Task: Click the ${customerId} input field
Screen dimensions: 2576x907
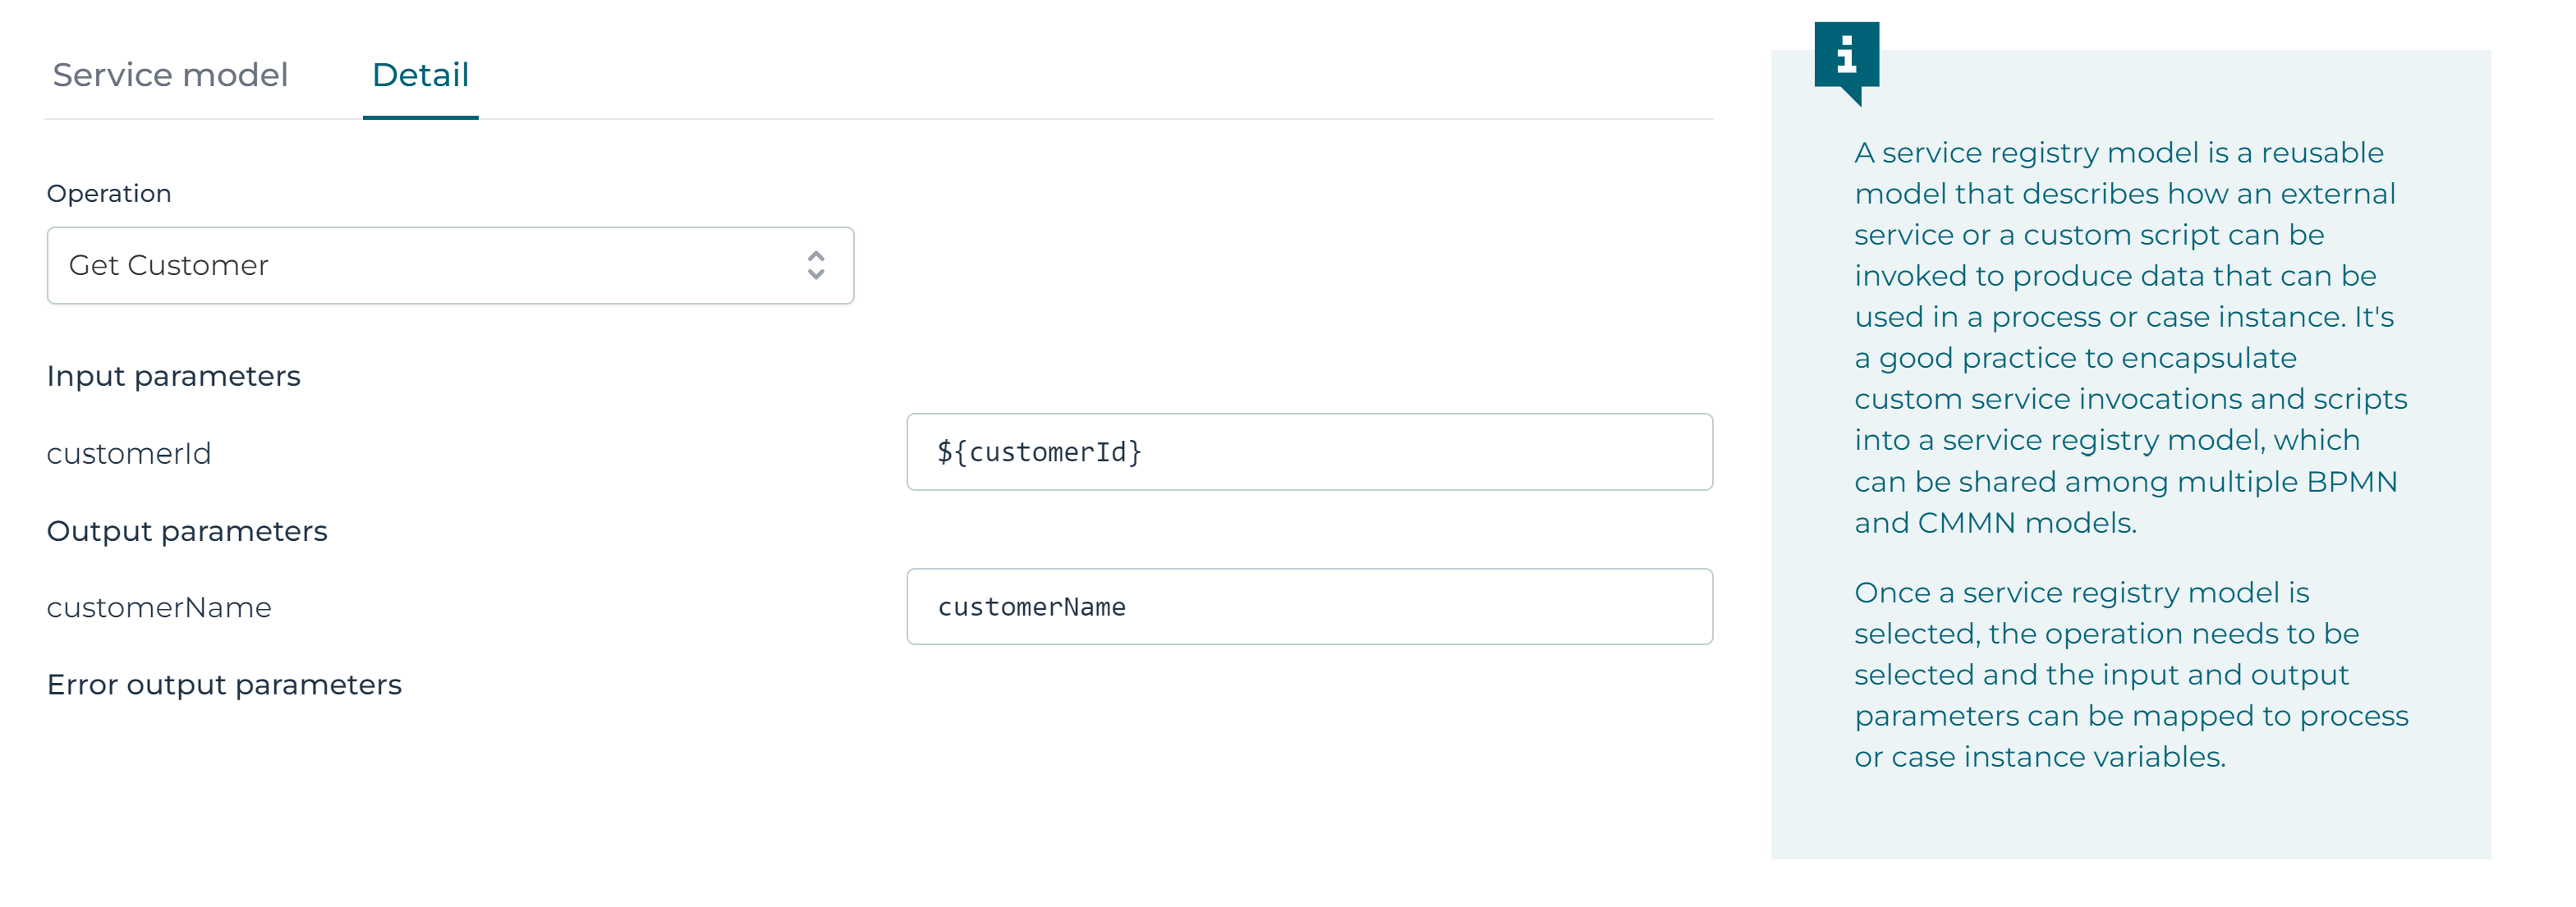Action: (x=1310, y=451)
